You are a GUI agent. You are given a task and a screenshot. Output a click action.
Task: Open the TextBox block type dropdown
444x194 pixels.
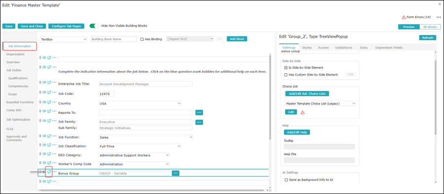(64, 39)
